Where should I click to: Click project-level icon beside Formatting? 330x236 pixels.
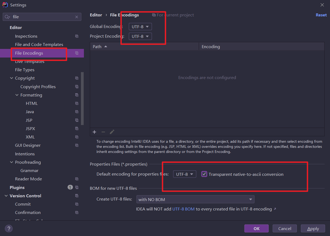[x=77, y=95]
